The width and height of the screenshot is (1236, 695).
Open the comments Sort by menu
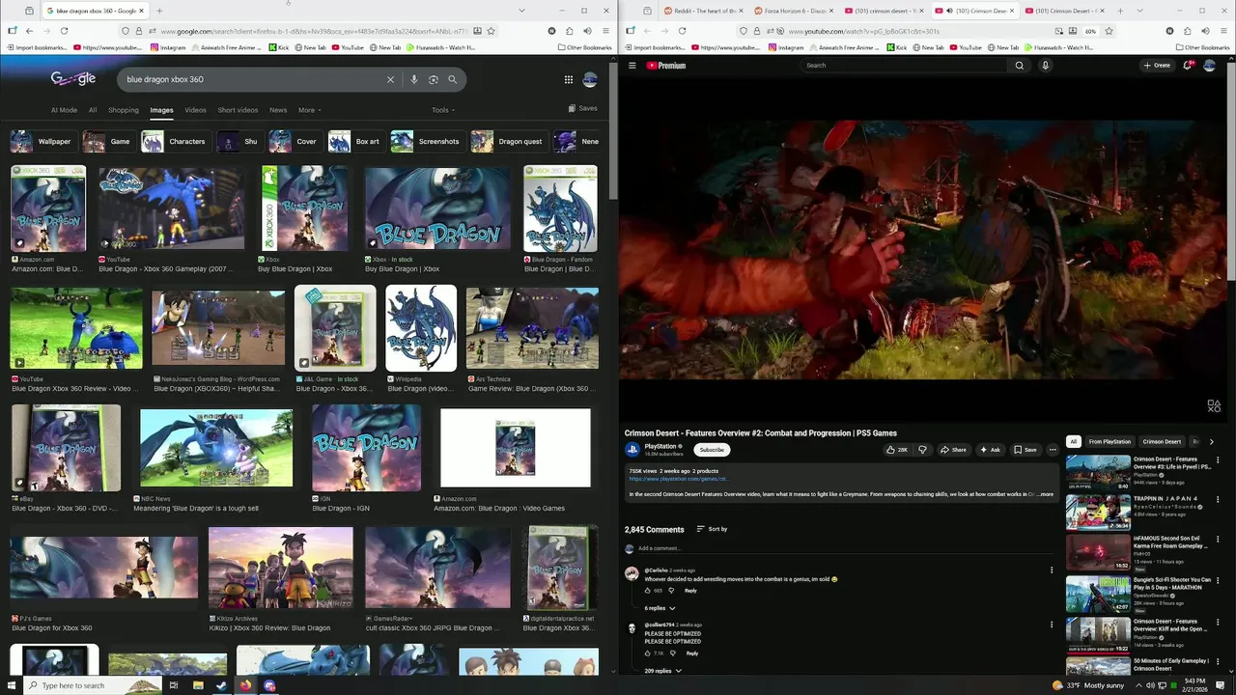pyautogui.click(x=712, y=529)
